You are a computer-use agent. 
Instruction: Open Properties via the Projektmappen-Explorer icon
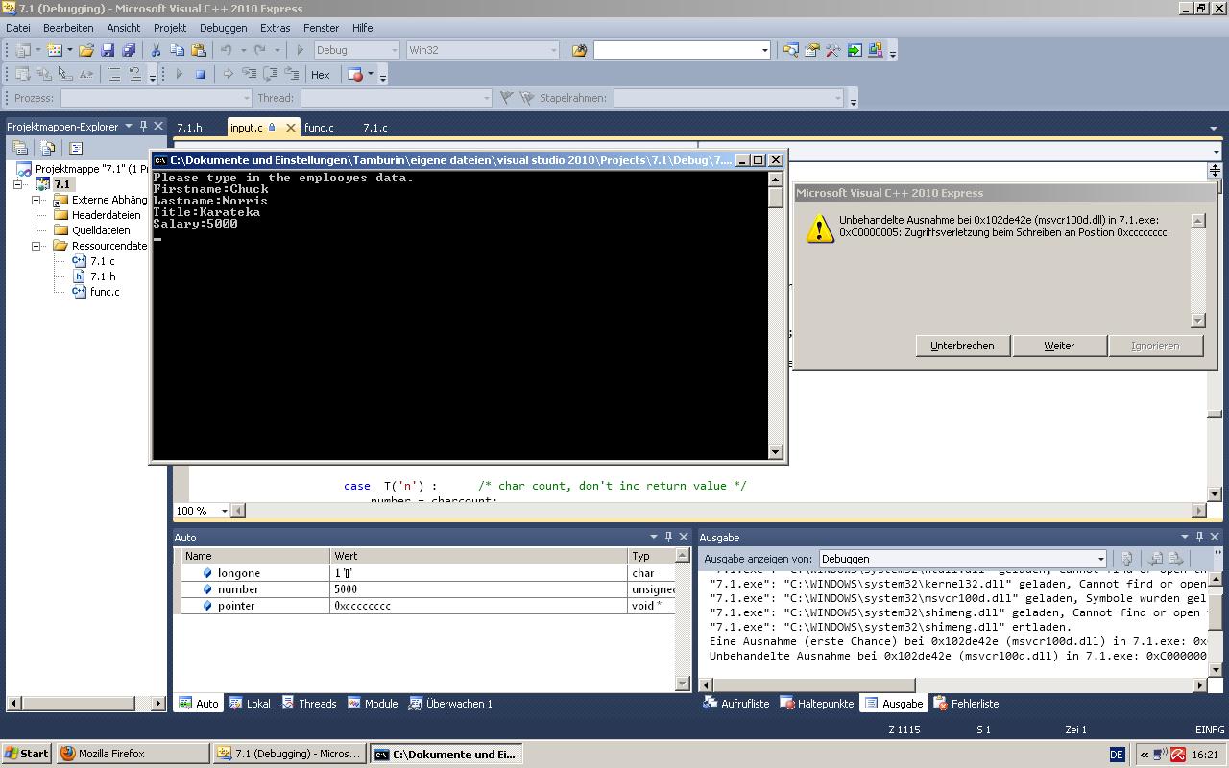(x=77, y=148)
